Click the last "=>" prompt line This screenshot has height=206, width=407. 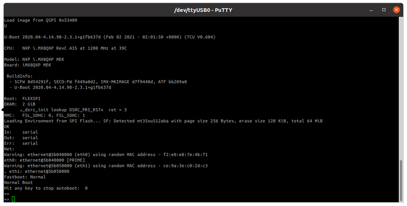(7, 199)
